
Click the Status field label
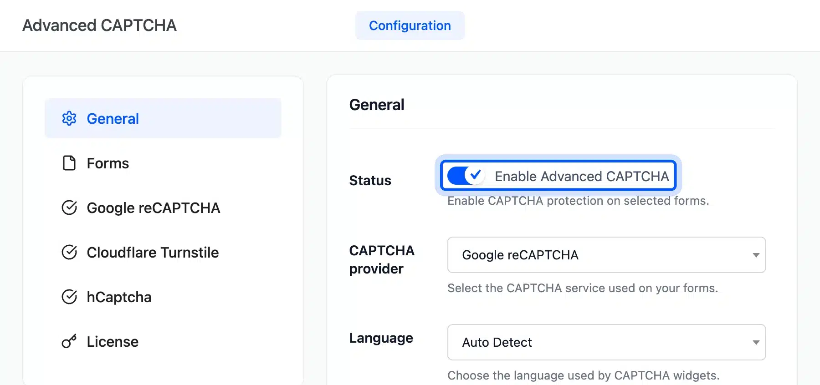(370, 181)
